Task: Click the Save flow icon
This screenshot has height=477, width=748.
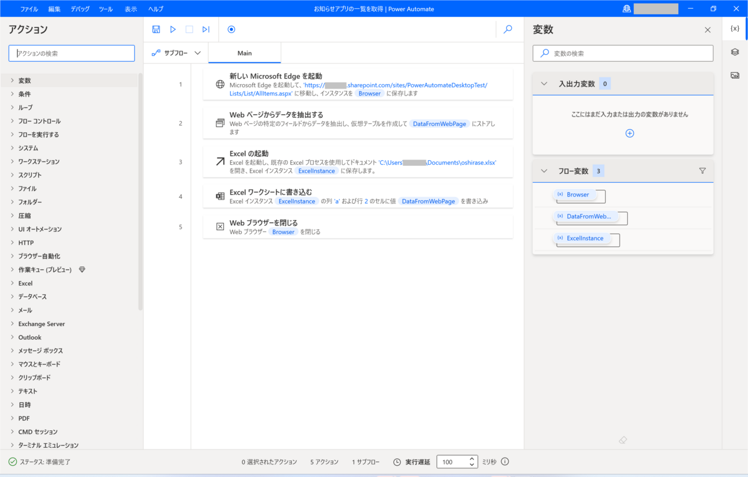Action: 156,29
